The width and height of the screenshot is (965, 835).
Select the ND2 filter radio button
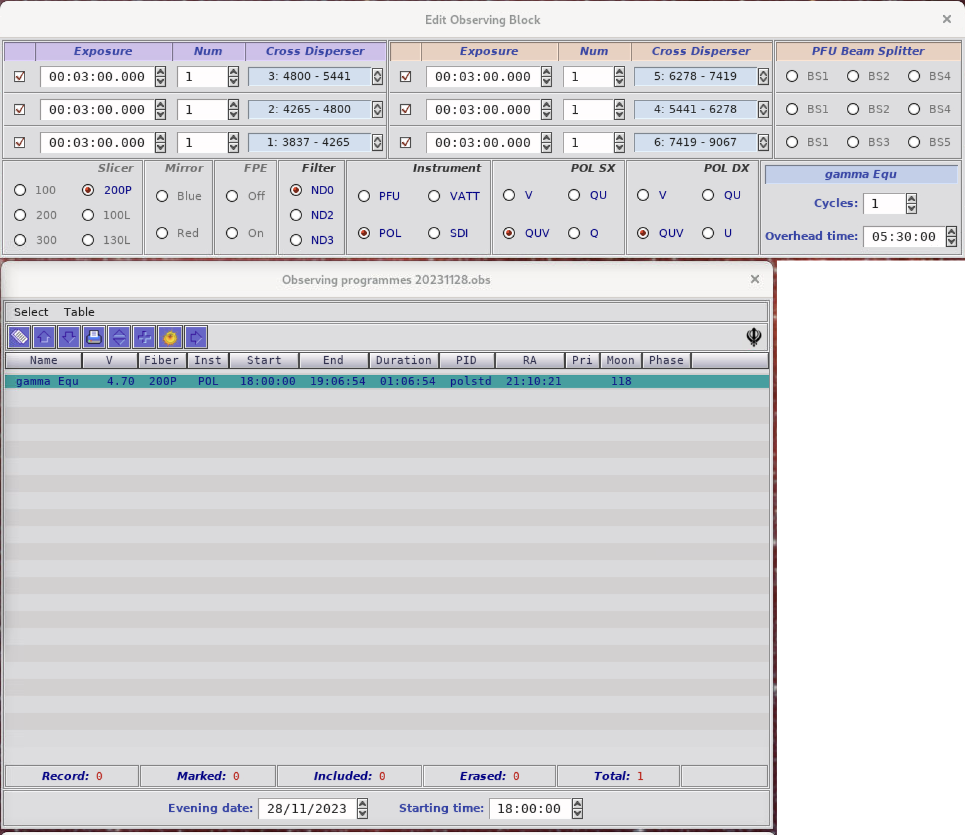click(x=296, y=216)
